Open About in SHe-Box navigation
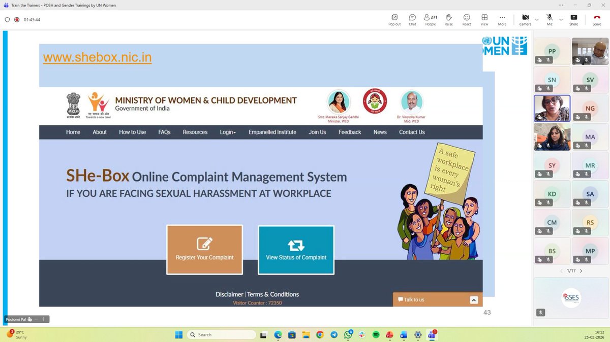 pyautogui.click(x=100, y=132)
